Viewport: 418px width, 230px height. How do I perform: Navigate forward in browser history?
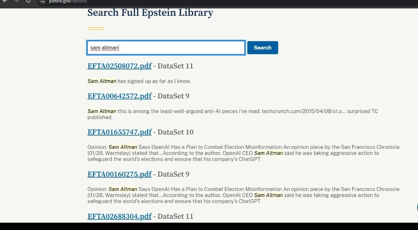click(x=15, y=2)
